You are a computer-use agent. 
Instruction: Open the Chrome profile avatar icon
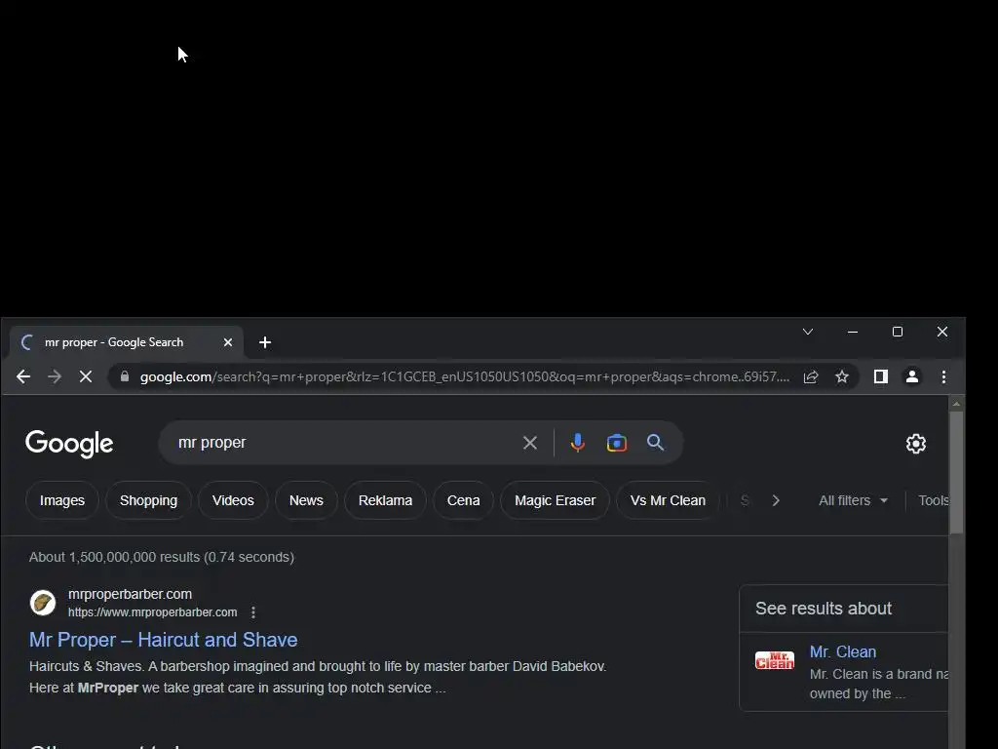coord(912,377)
